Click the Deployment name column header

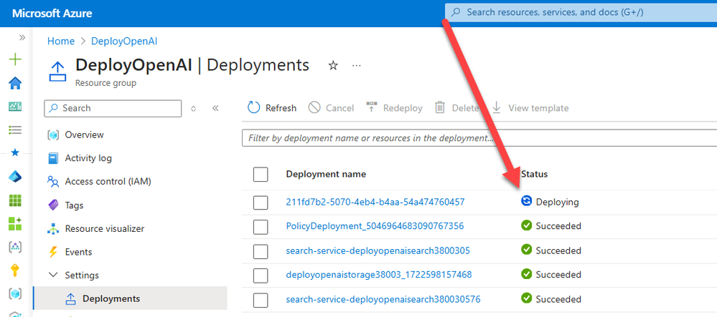click(326, 174)
